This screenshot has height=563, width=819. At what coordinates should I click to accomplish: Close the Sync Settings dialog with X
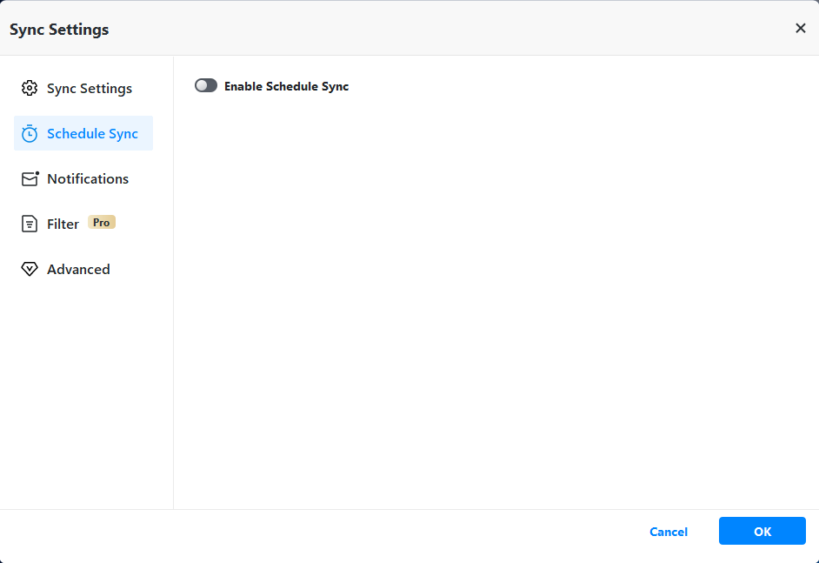[801, 28]
